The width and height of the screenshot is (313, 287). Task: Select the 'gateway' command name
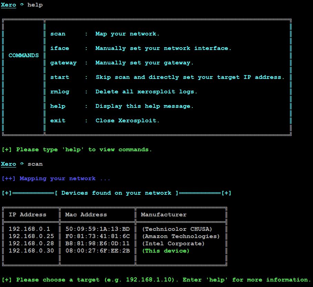[63, 63]
